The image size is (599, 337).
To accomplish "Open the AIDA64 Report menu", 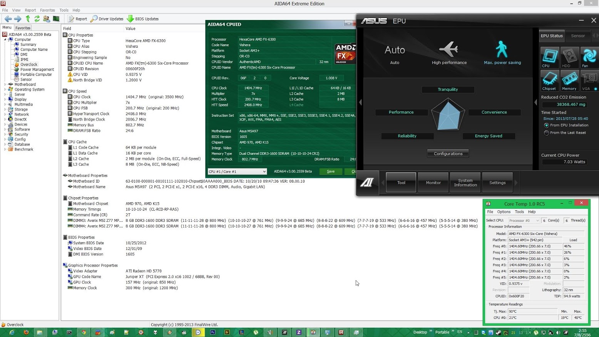I will coord(30,10).
